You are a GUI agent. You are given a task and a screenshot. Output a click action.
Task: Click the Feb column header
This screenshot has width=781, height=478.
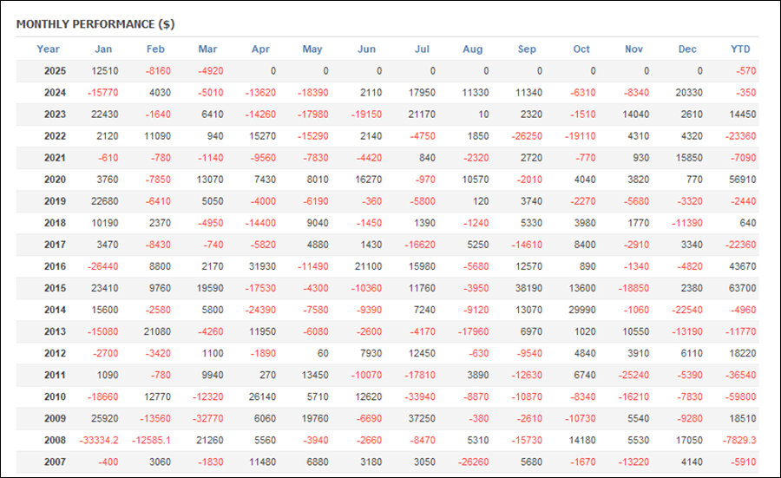coord(155,49)
